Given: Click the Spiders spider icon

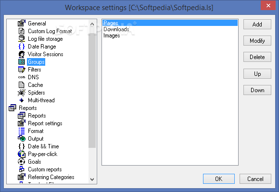Looking at the screenshot, I should (22, 93).
